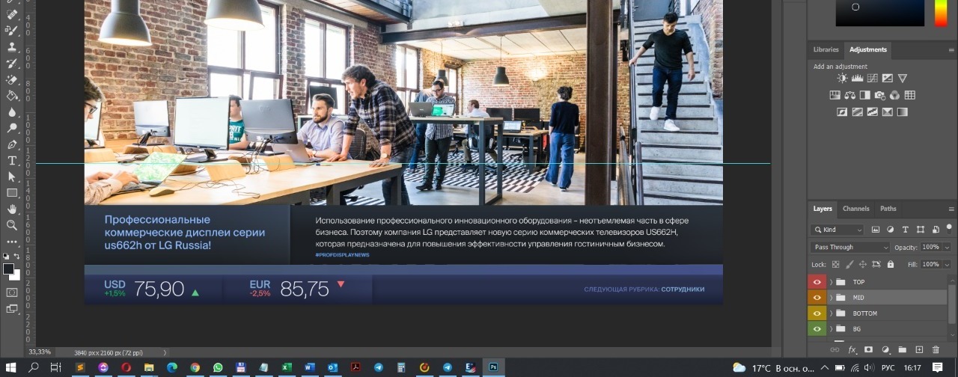Switch to the Channels tab
Image resolution: width=958 pixels, height=377 pixels.
(855, 209)
